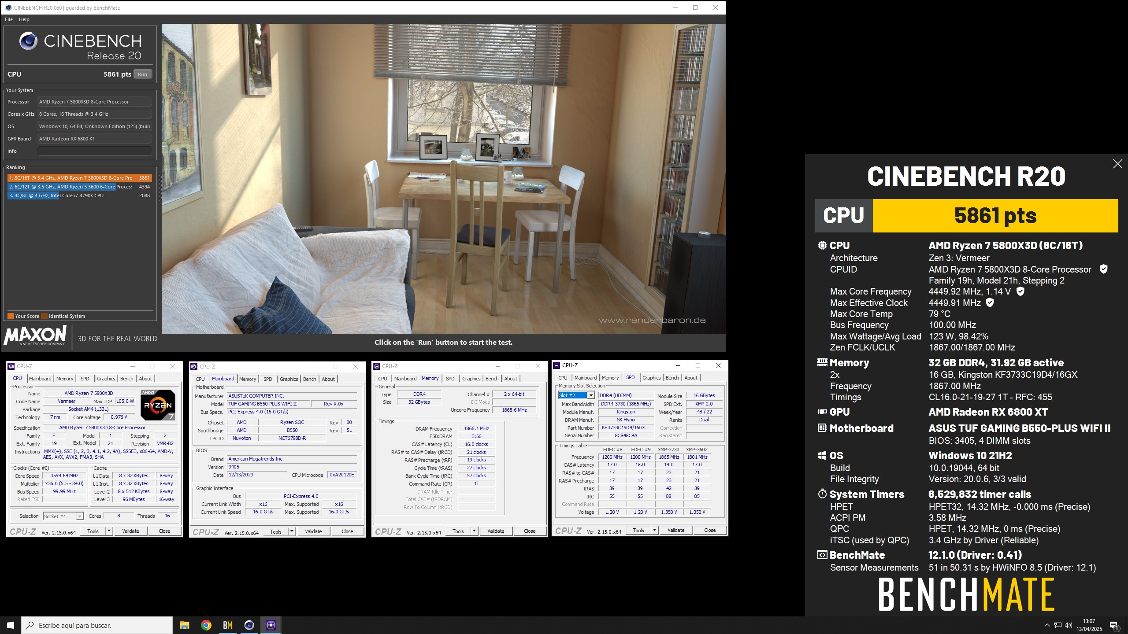The width and height of the screenshot is (1128, 634).
Task: Click the Info field in Cinebench
Action: click(x=94, y=151)
